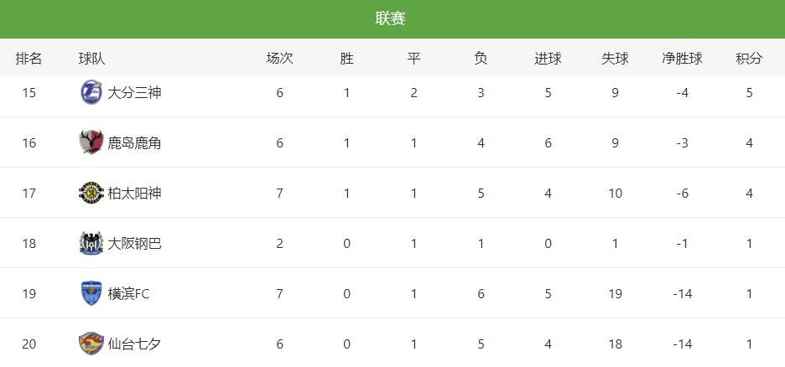
Task: Click the 积分 column header
Action: pyautogui.click(x=749, y=59)
